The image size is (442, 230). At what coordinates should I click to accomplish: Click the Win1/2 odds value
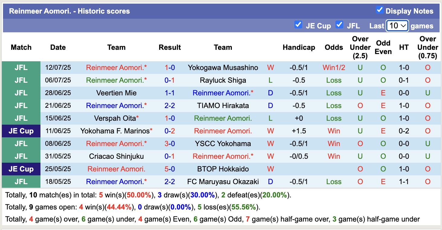tap(334, 67)
